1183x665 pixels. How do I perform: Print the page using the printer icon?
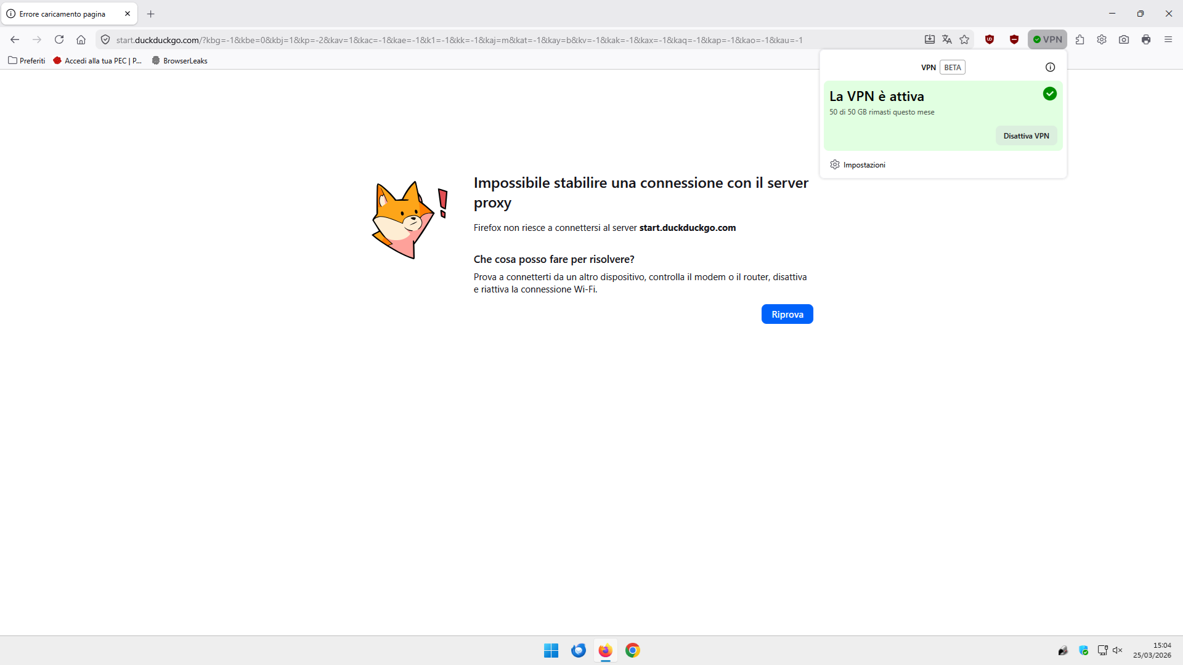coord(1146,39)
